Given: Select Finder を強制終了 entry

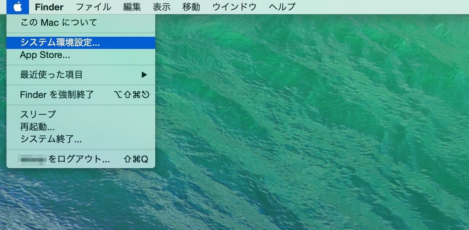Looking at the screenshot, I should click(x=81, y=94).
